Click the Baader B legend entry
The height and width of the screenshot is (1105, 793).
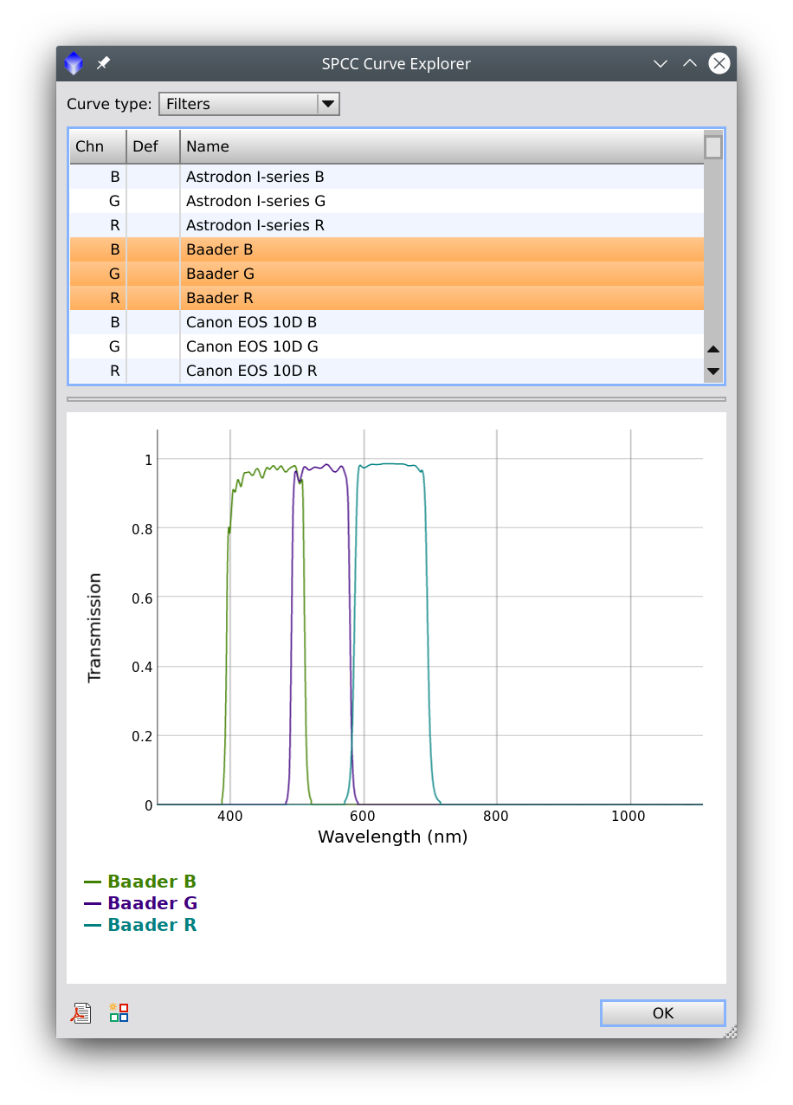coord(140,882)
